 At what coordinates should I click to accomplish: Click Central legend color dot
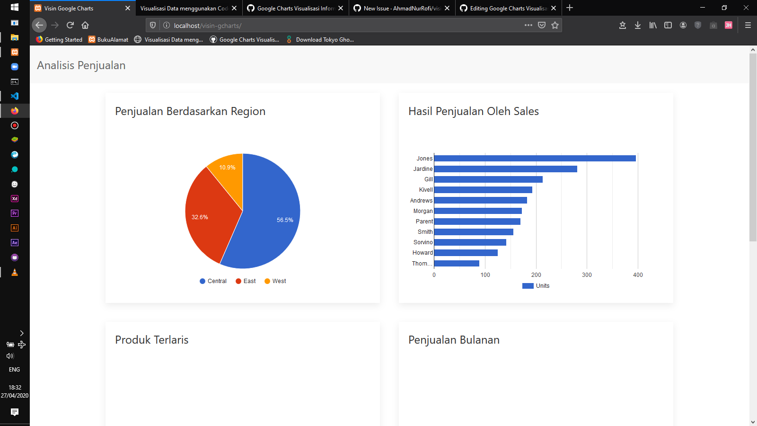[202, 281]
